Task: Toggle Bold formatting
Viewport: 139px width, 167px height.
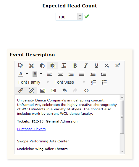Action: (75, 66)
